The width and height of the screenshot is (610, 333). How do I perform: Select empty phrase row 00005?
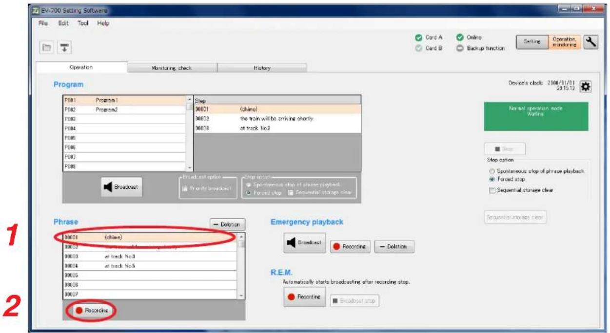[x=150, y=275]
